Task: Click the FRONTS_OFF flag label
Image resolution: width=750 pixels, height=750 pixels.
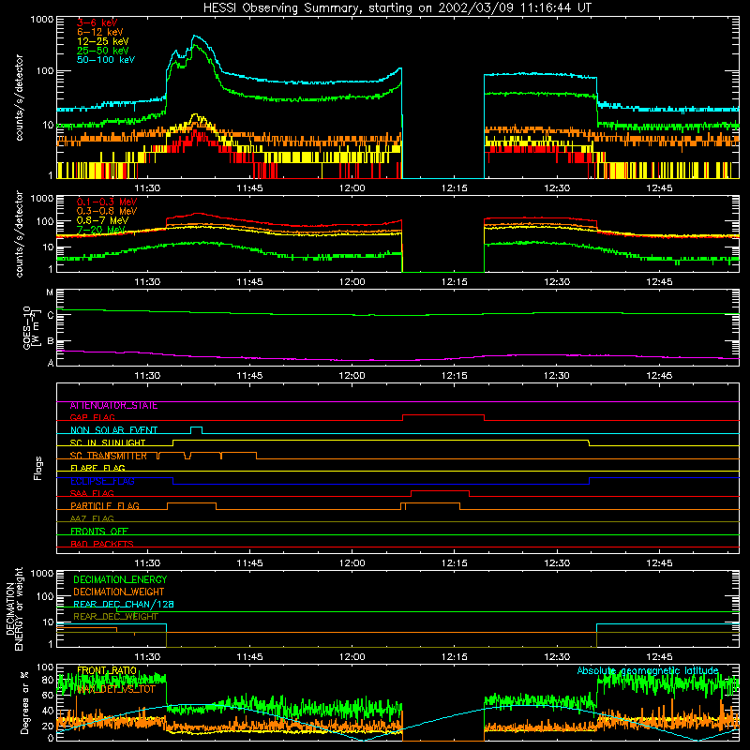Action: (99, 532)
